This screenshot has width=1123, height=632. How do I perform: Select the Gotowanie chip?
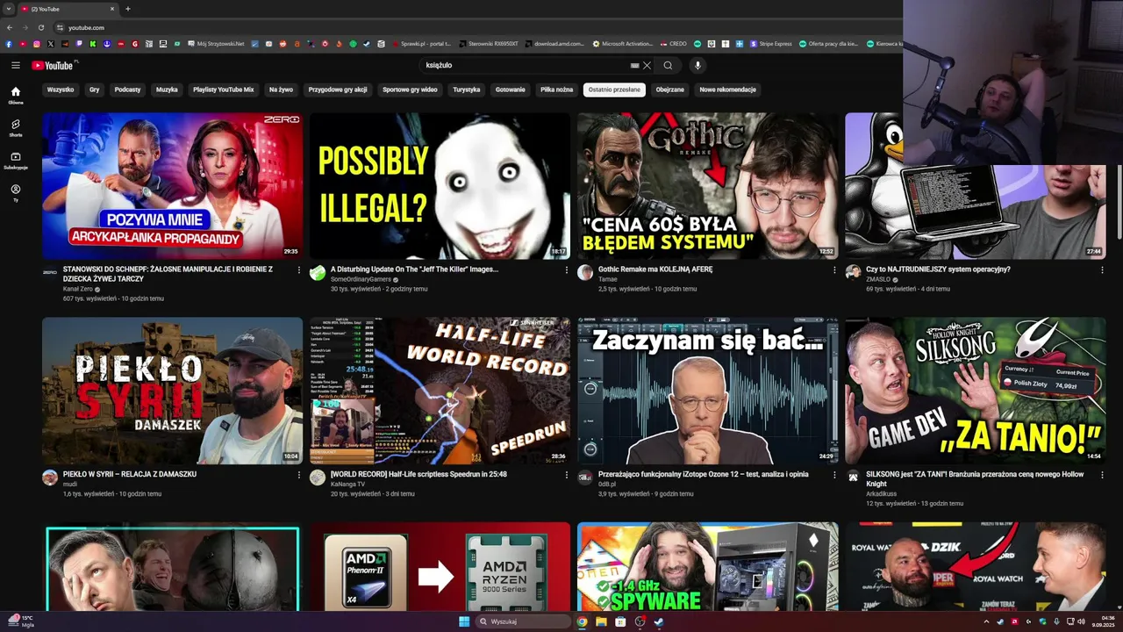pyautogui.click(x=511, y=90)
